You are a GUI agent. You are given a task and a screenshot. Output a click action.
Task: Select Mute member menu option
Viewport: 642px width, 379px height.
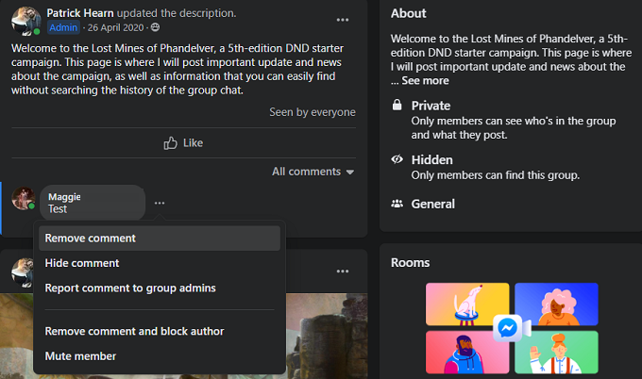pyautogui.click(x=80, y=356)
